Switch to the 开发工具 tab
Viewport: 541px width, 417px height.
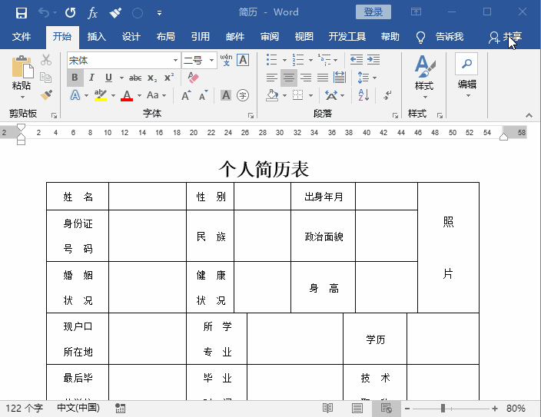pyautogui.click(x=347, y=37)
